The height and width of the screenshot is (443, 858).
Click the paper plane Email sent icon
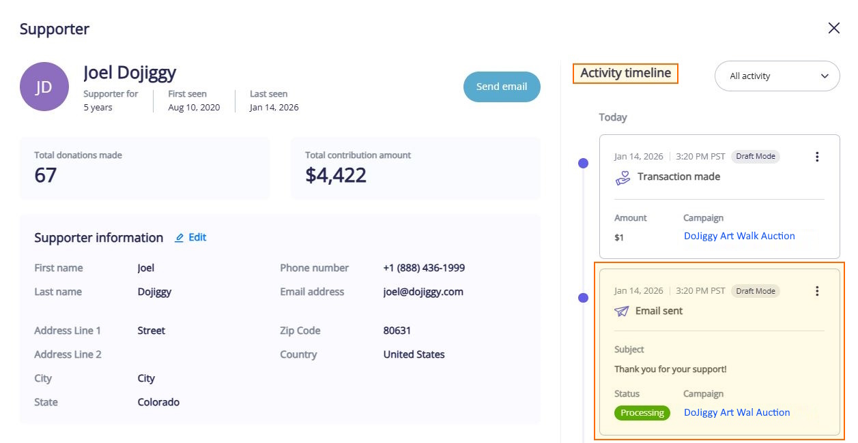coord(621,311)
